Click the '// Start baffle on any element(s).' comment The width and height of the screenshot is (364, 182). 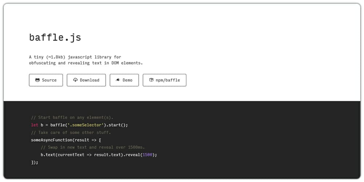72,118
